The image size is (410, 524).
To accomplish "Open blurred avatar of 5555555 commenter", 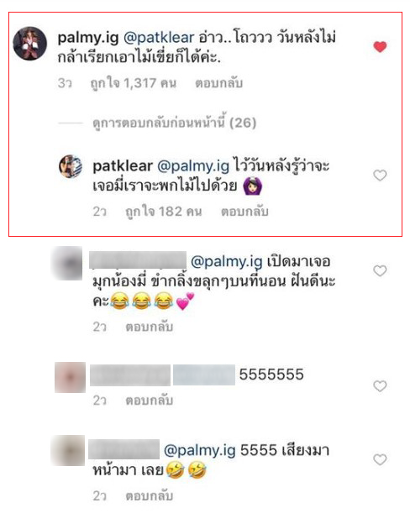I will coord(71,377).
